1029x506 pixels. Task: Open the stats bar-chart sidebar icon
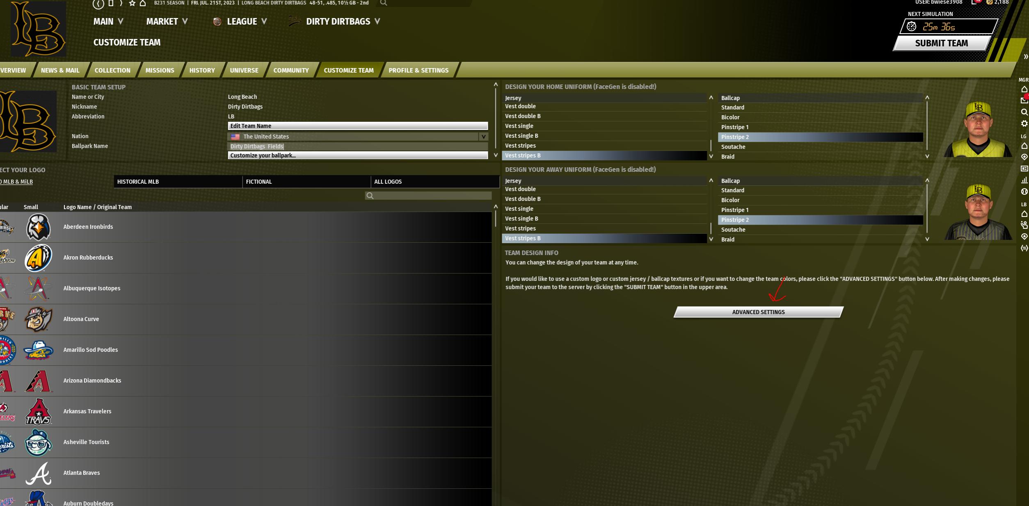click(x=1024, y=180)
